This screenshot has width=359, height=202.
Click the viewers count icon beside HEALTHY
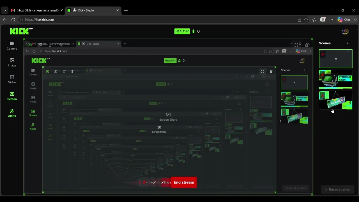pos(194,31)
